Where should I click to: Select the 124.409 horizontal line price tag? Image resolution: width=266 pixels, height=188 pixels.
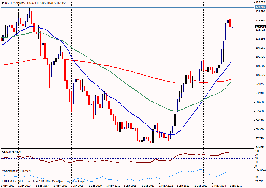tap(260, 7)
